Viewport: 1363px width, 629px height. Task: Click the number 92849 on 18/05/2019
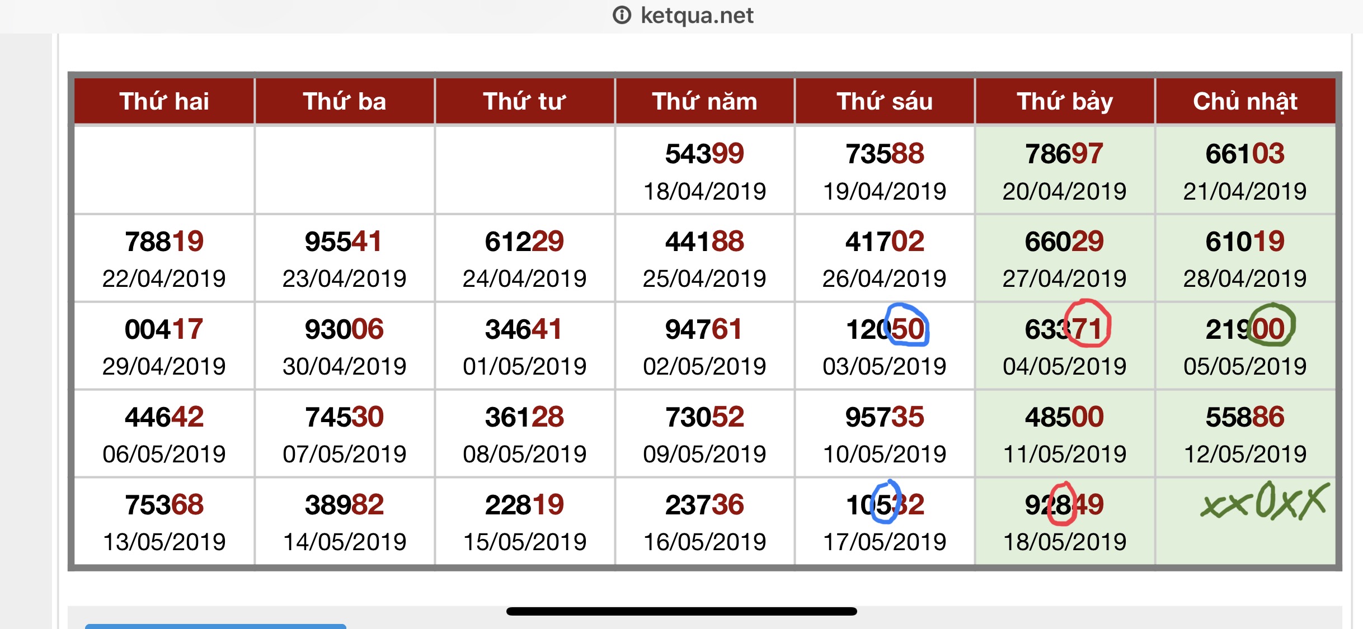(x=1064, y=505)
